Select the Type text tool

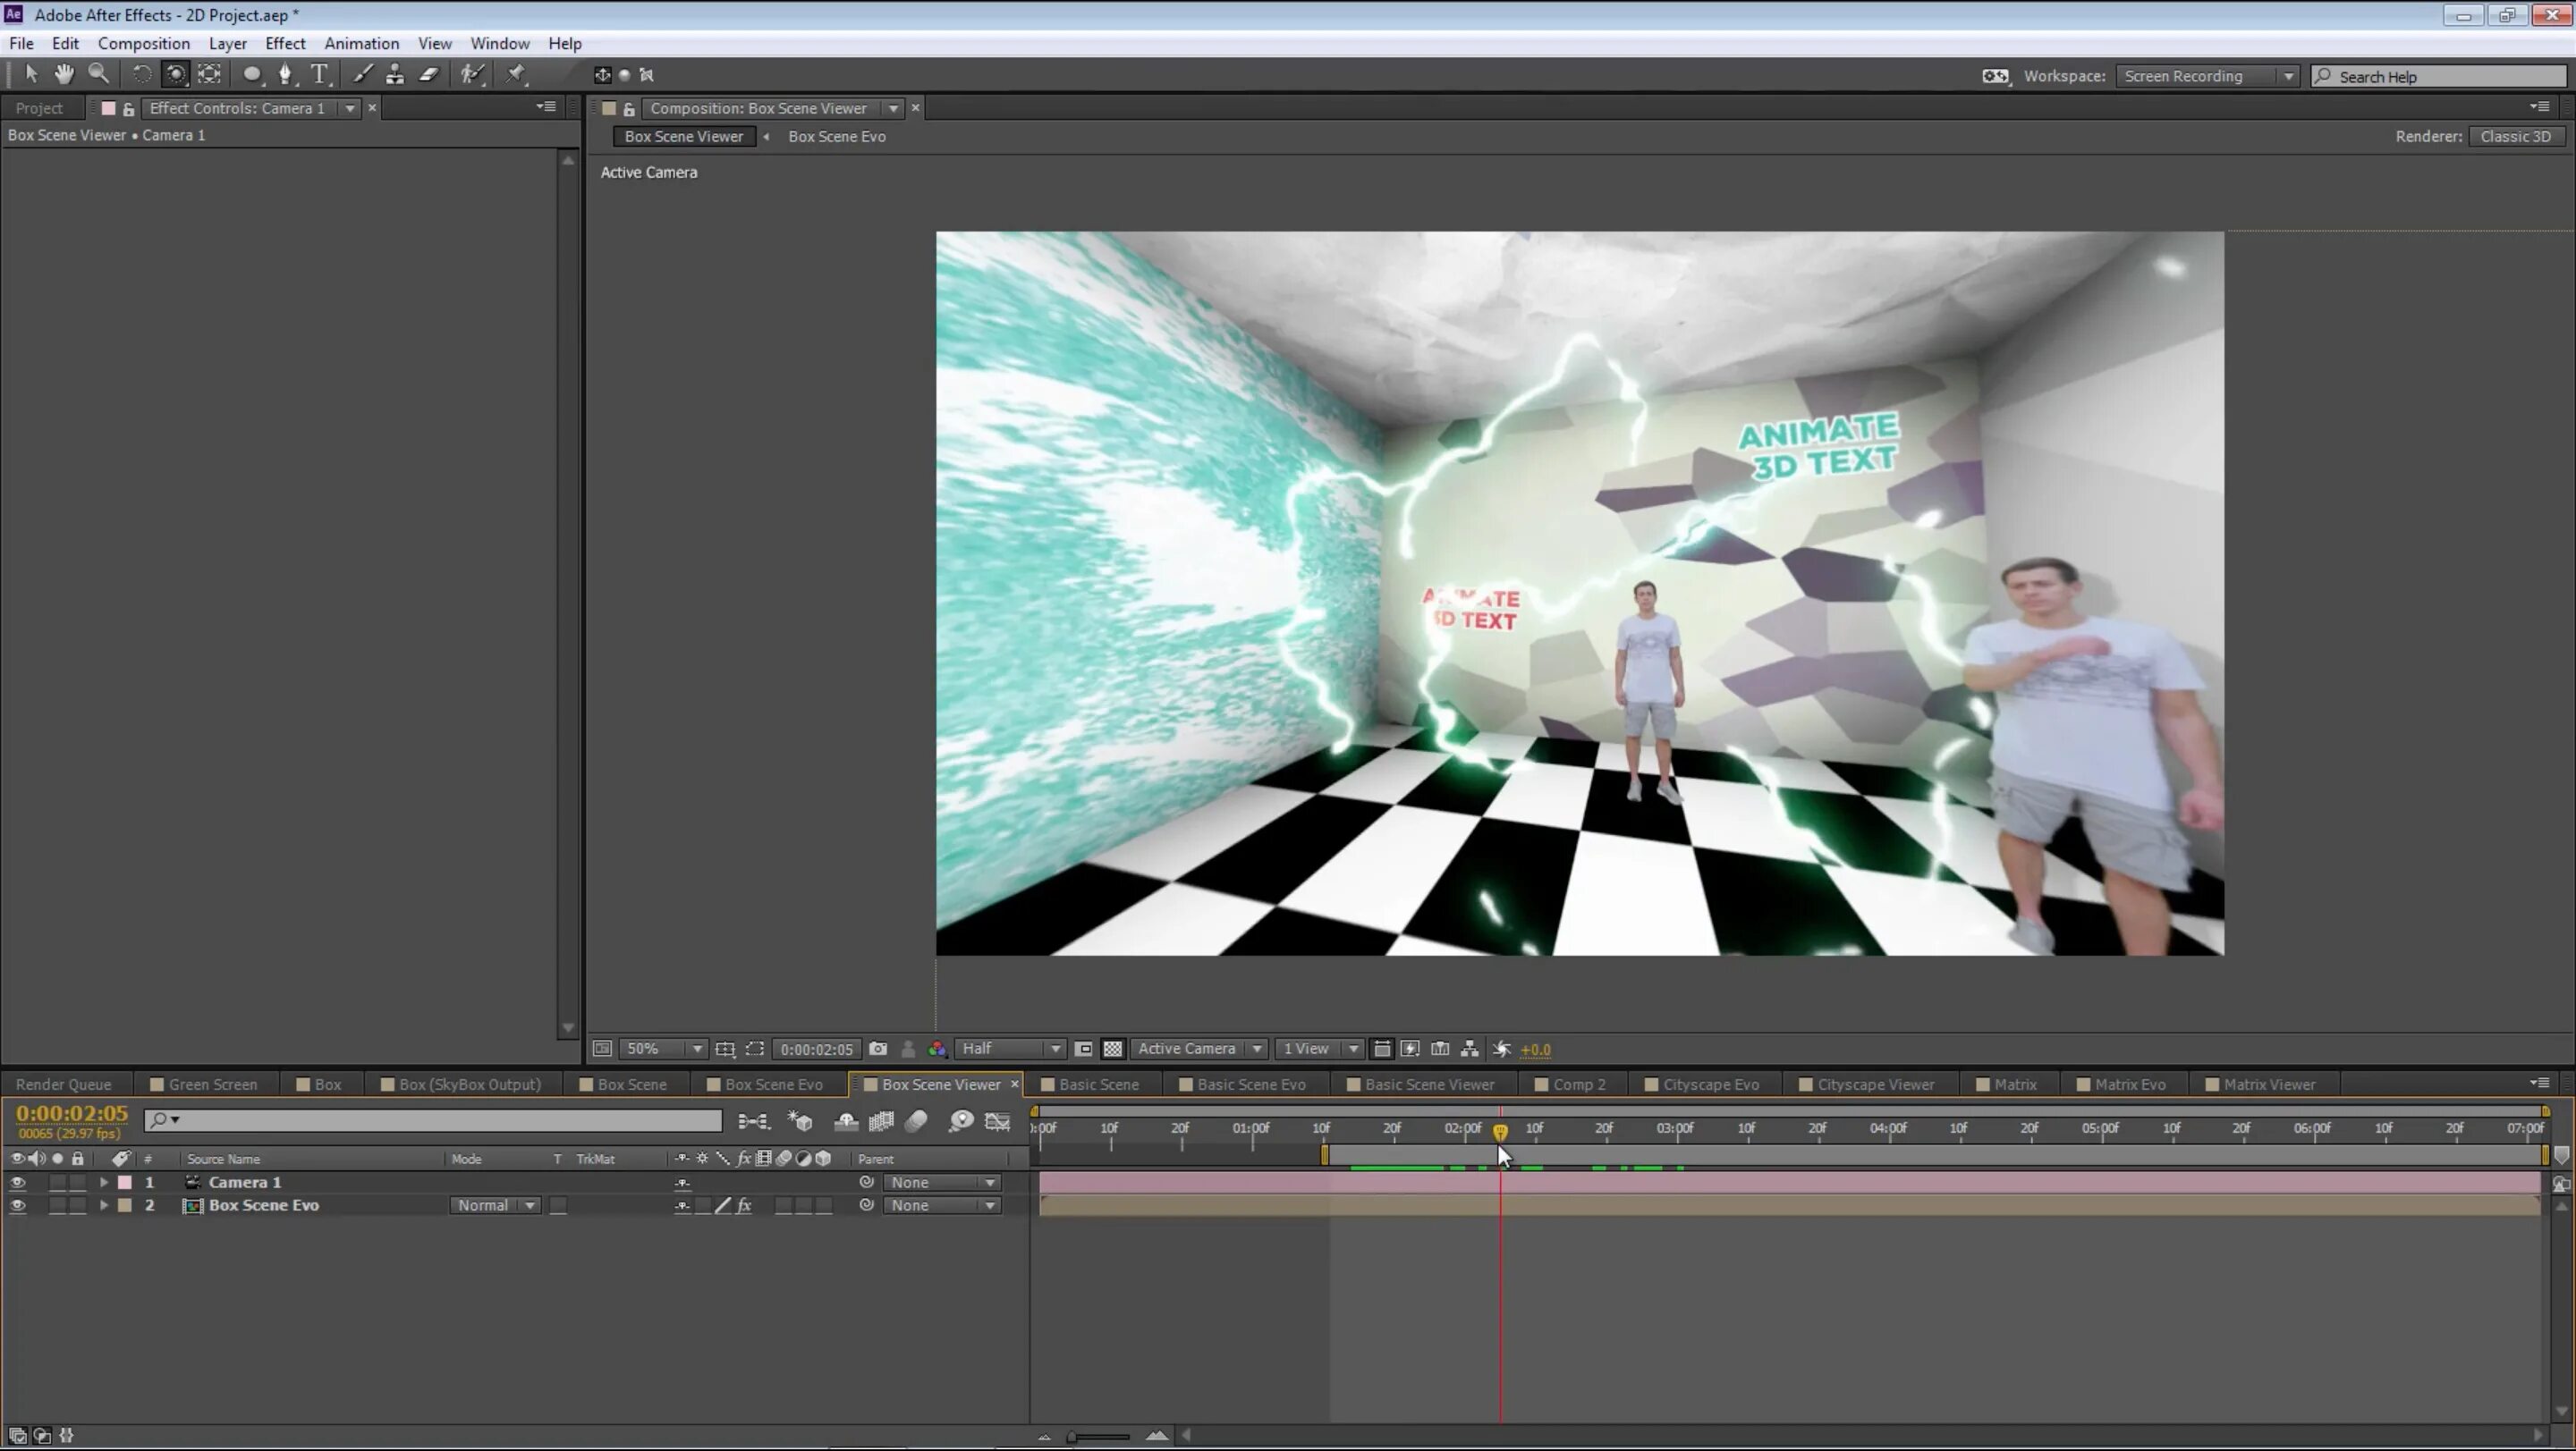click(x=319, y=74)
